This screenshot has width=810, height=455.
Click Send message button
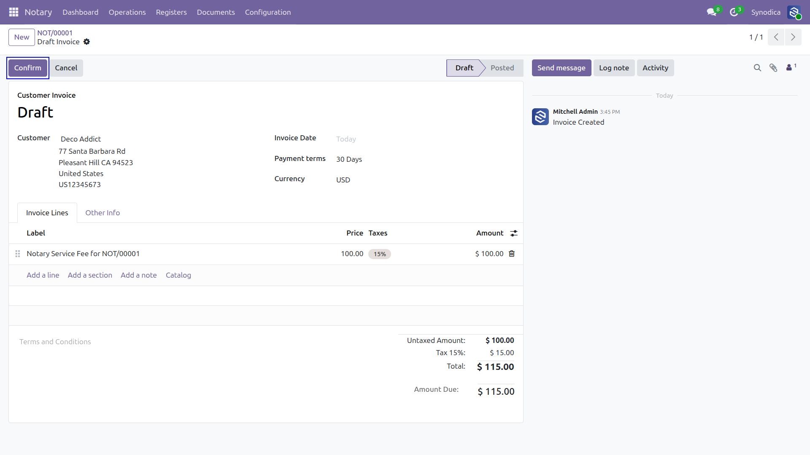tap(562, 68)
